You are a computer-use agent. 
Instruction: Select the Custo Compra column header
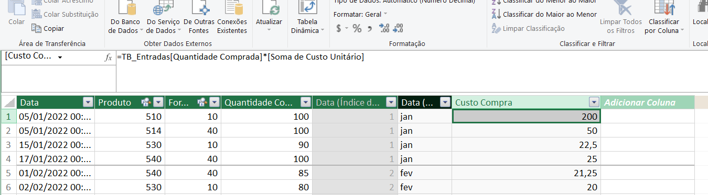tap(526, 102)
